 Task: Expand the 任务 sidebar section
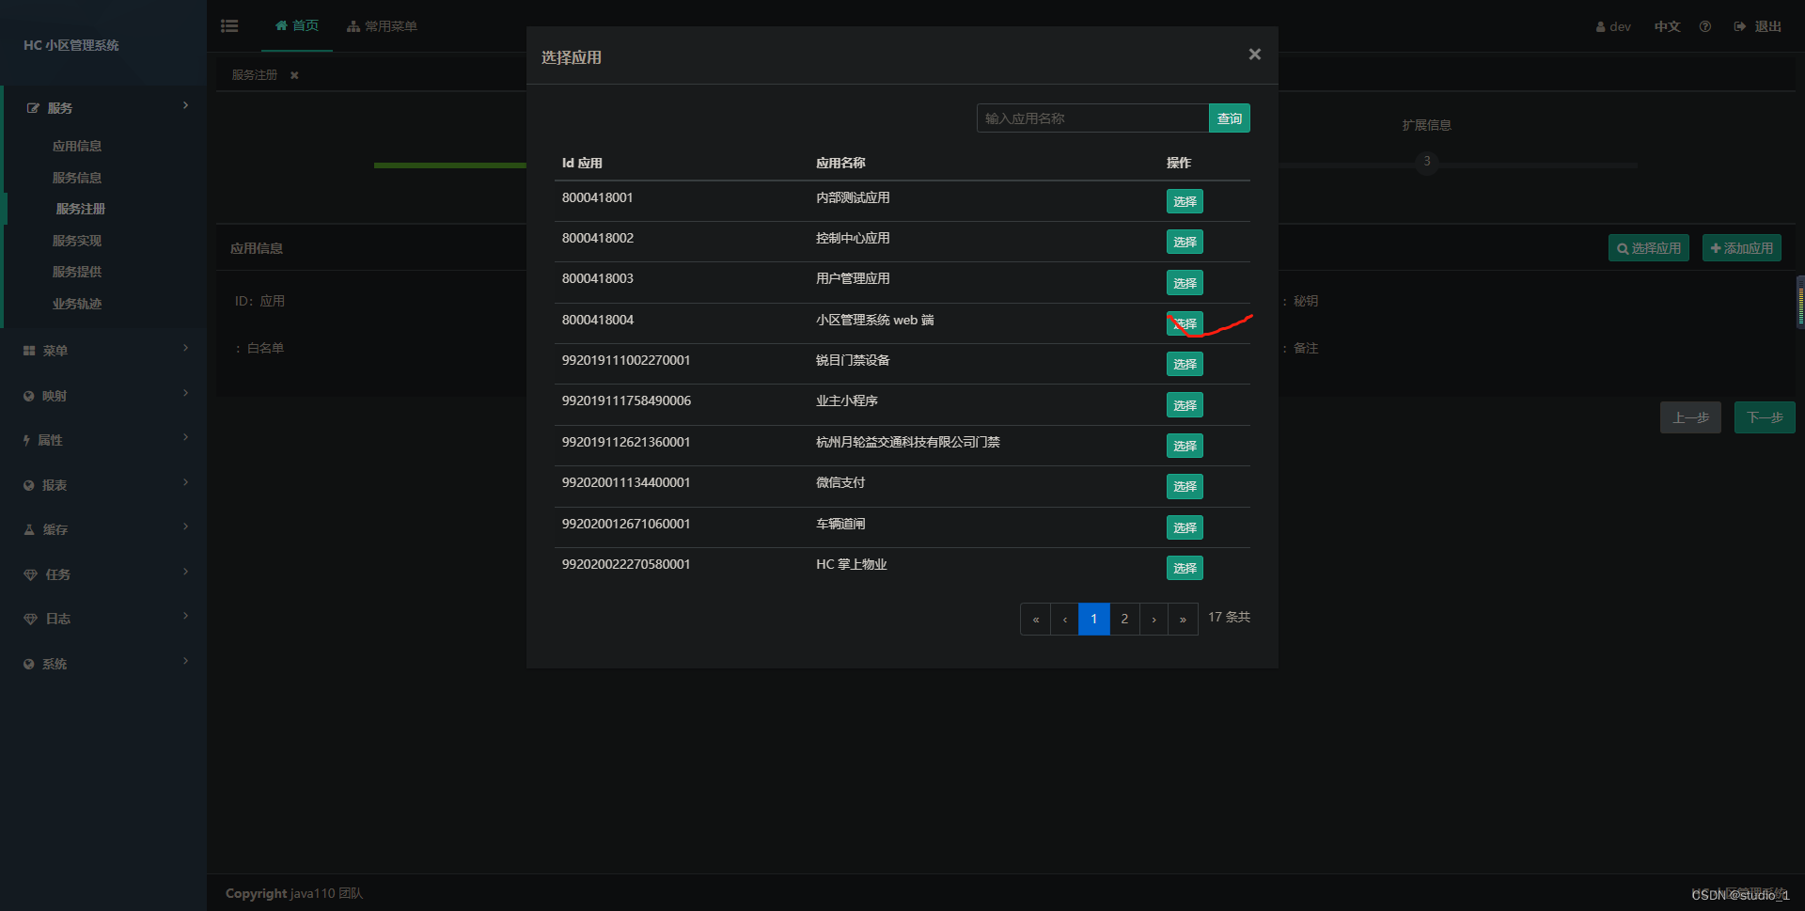click(x=103, y=574)
